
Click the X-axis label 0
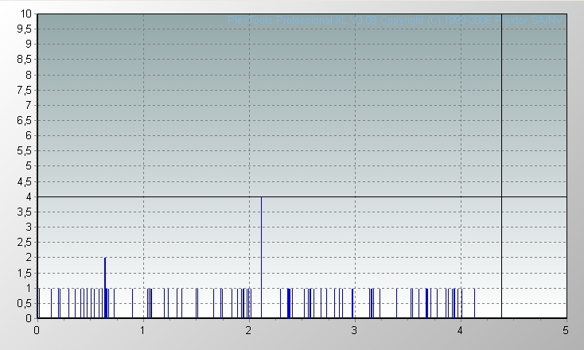point(37,329)
